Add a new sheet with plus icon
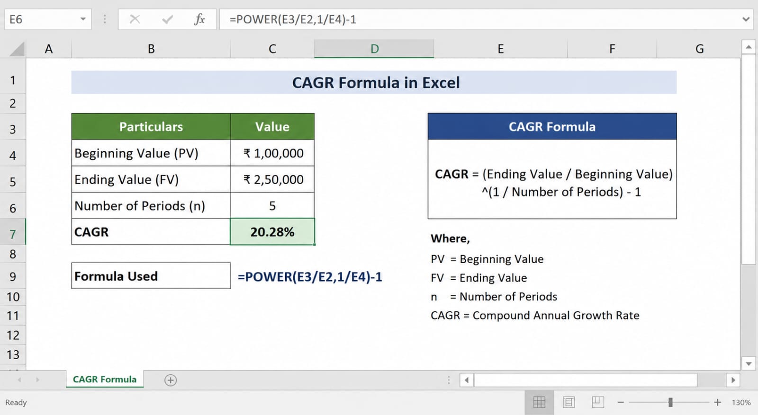Image resolution: width=758 pixels, height=415 pixels. pos(171,380)
